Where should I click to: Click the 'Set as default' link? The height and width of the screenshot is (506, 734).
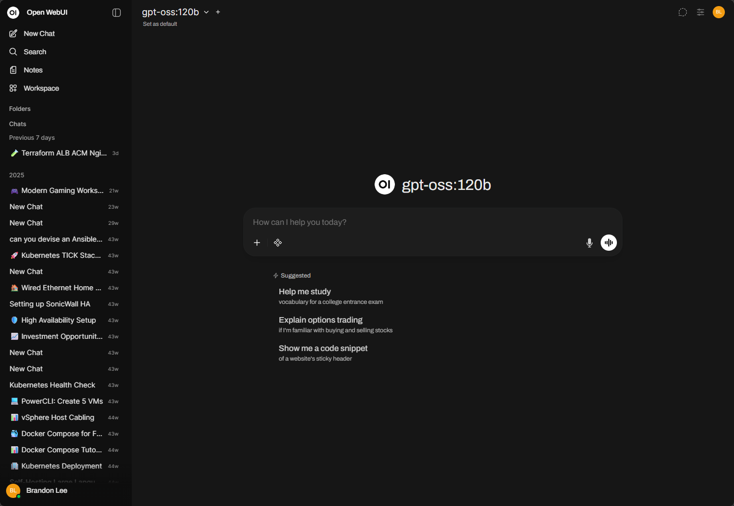coord(160,24)
